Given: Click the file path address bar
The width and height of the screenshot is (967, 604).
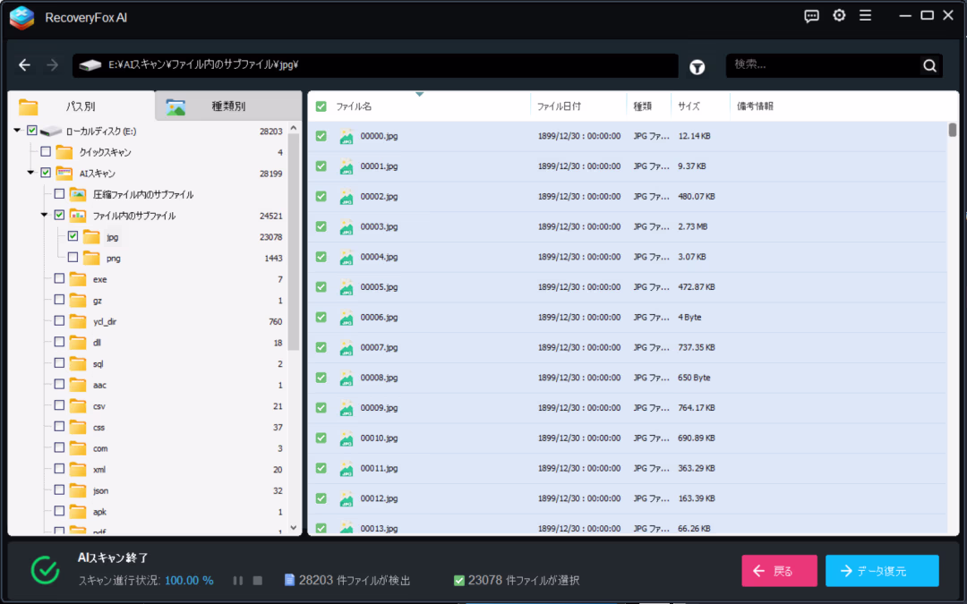Looking at the screenshot, I should (x=375, y=65).
